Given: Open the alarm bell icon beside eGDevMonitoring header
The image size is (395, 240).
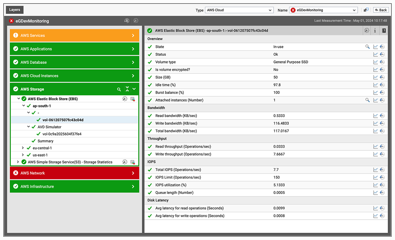Looking at the screenshot, I should (127, 21).
